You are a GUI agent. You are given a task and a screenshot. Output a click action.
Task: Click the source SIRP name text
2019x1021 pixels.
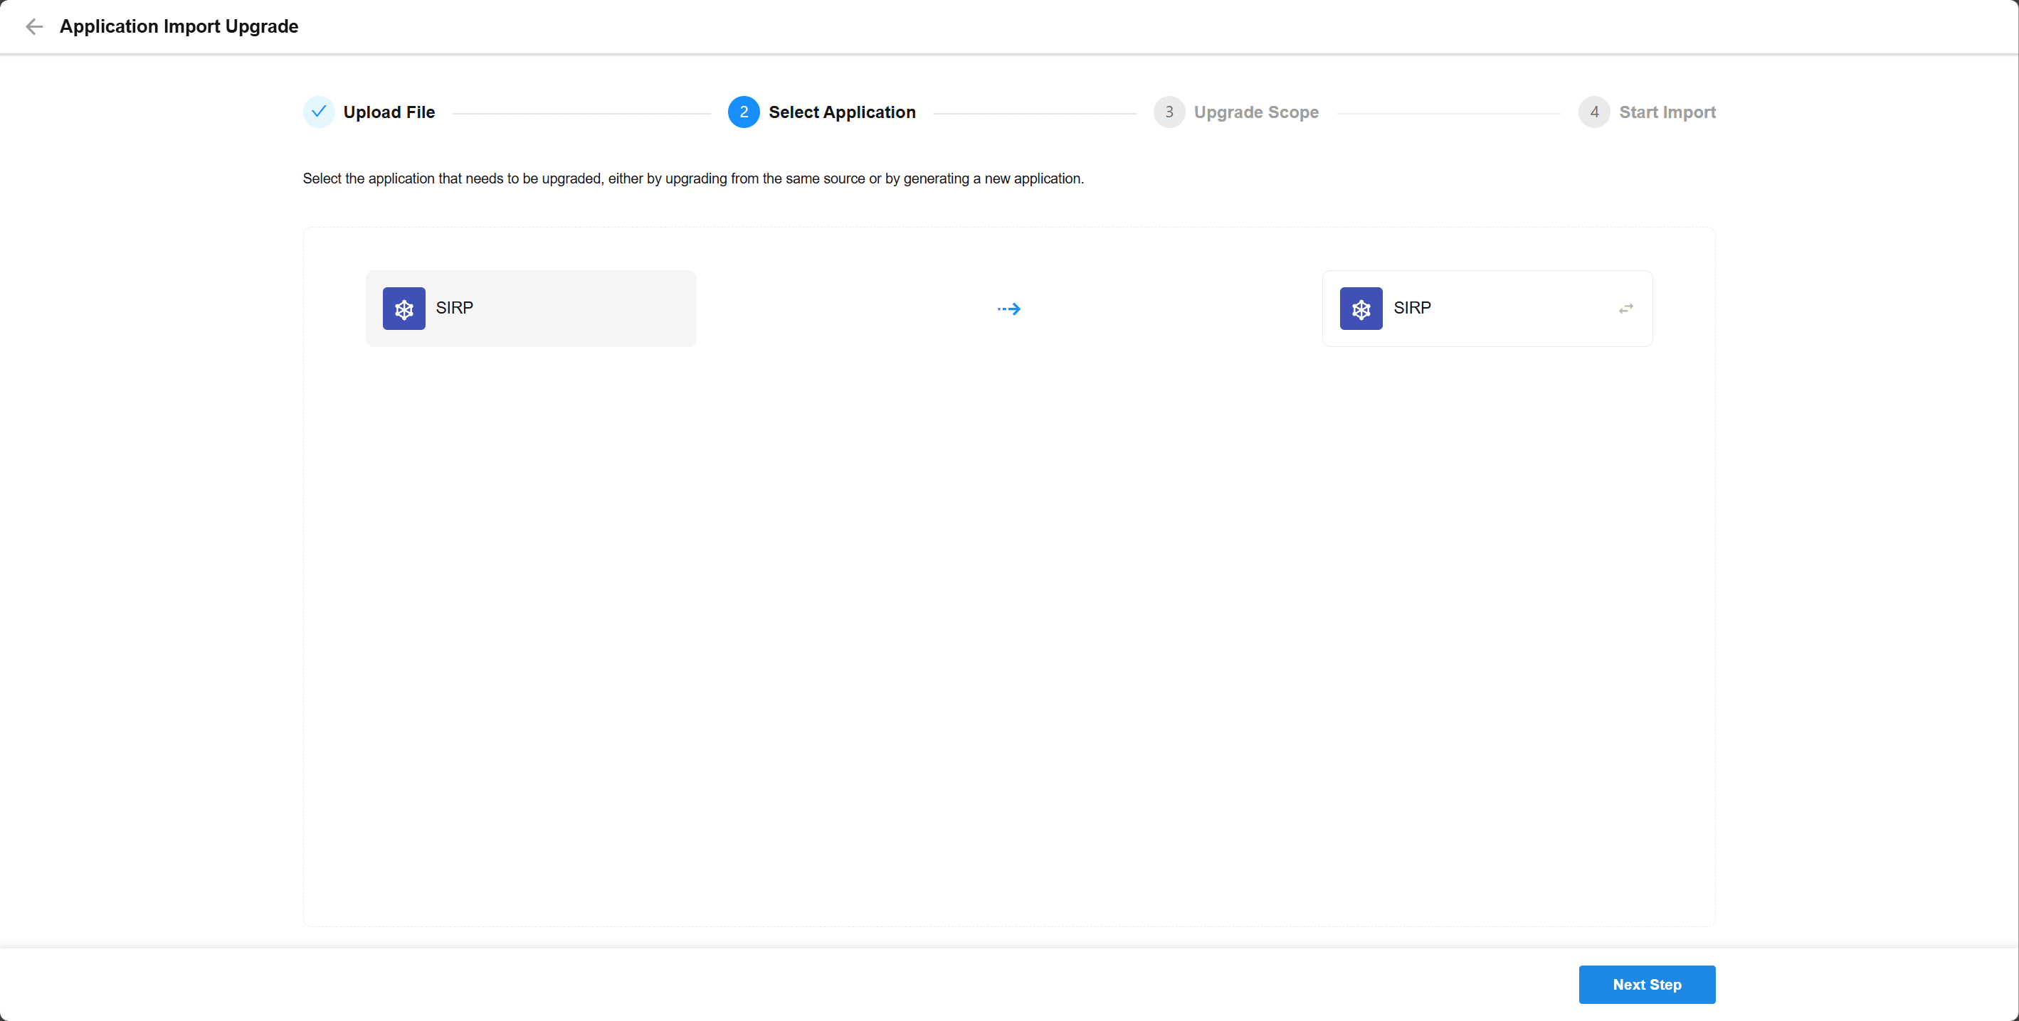[455, 308]
